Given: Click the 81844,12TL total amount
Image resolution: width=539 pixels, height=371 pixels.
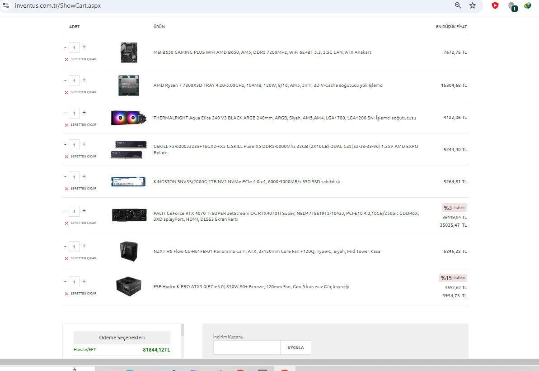Looking at the screenshot, I should coord(156,350).
